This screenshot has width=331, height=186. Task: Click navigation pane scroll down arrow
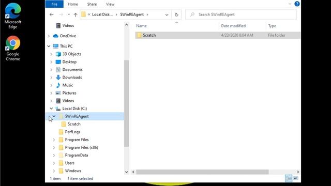126,172
